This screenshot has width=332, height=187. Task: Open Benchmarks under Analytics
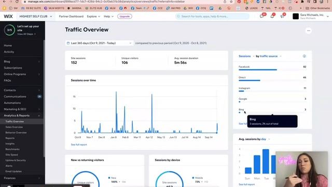coord(12,149)
